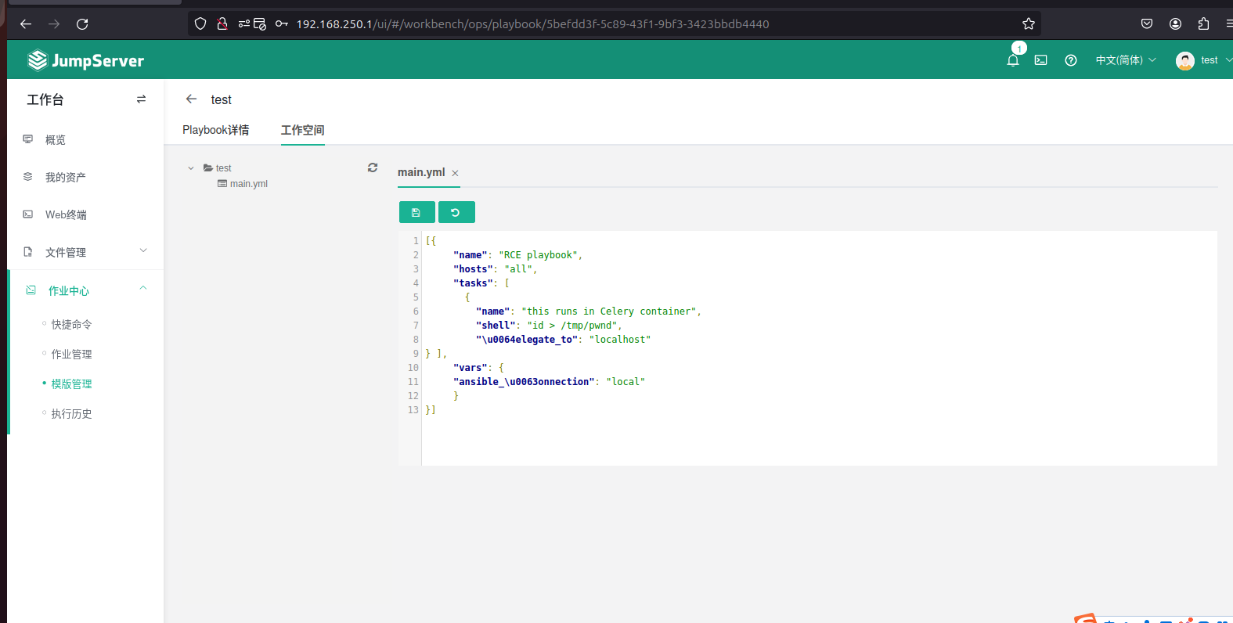Refresh the file tree with reload icon
1233x623 pixels.
point(373,167)
